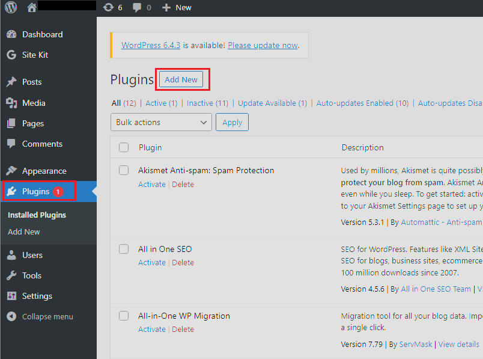The width and height of the screenshot is (483, 359).
Task: Click the Appearance paintbrush icon
Action: 11,171
